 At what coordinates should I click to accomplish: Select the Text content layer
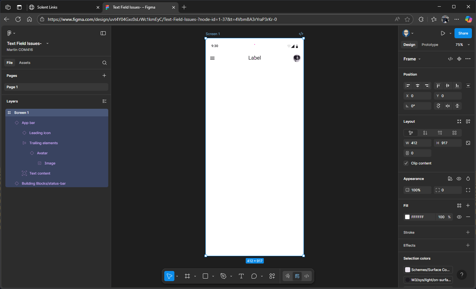(40, 173)
